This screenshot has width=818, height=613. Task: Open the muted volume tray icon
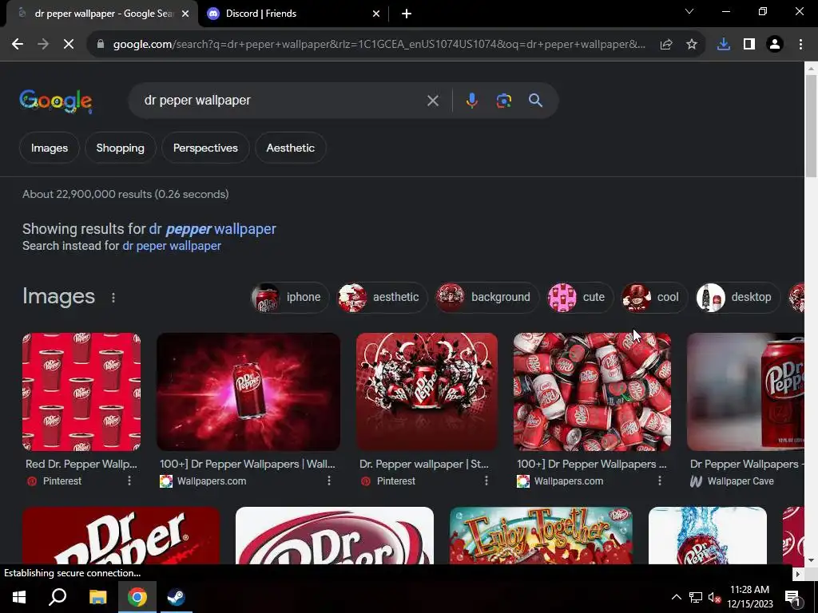(x=714, y=597)
